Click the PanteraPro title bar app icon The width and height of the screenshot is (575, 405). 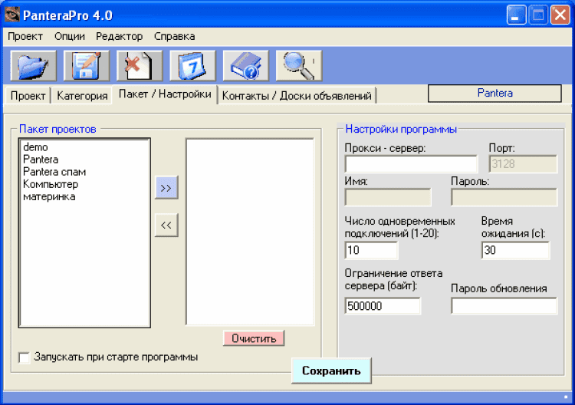[11, 15]
